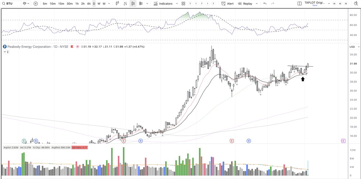Screen dimensions: 361x179
Task: Click the 80.00 RSI scale value
Action: [x=353, y=15]
